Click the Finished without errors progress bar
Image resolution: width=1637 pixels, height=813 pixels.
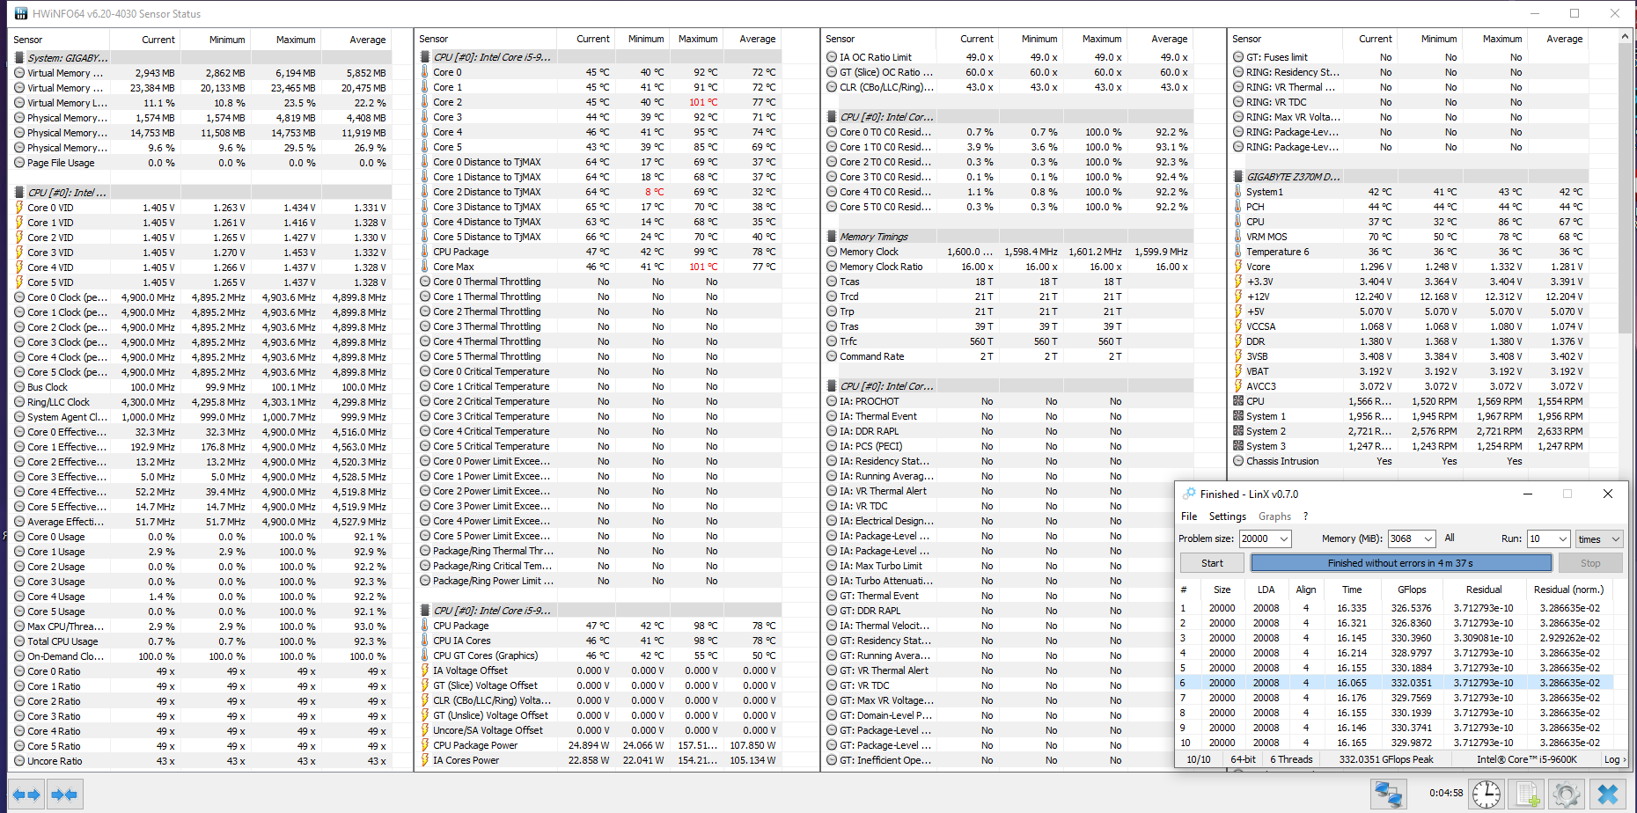1400,563
